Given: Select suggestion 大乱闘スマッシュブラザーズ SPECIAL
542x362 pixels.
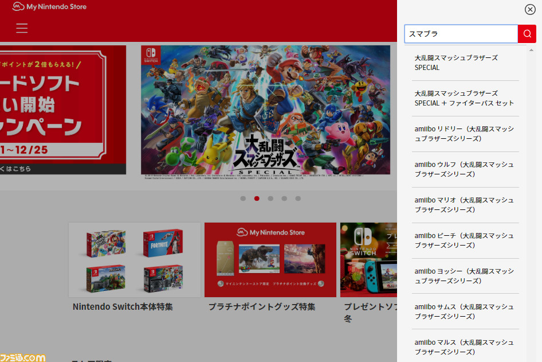Looking at the screenshot, I should [465, 63].
